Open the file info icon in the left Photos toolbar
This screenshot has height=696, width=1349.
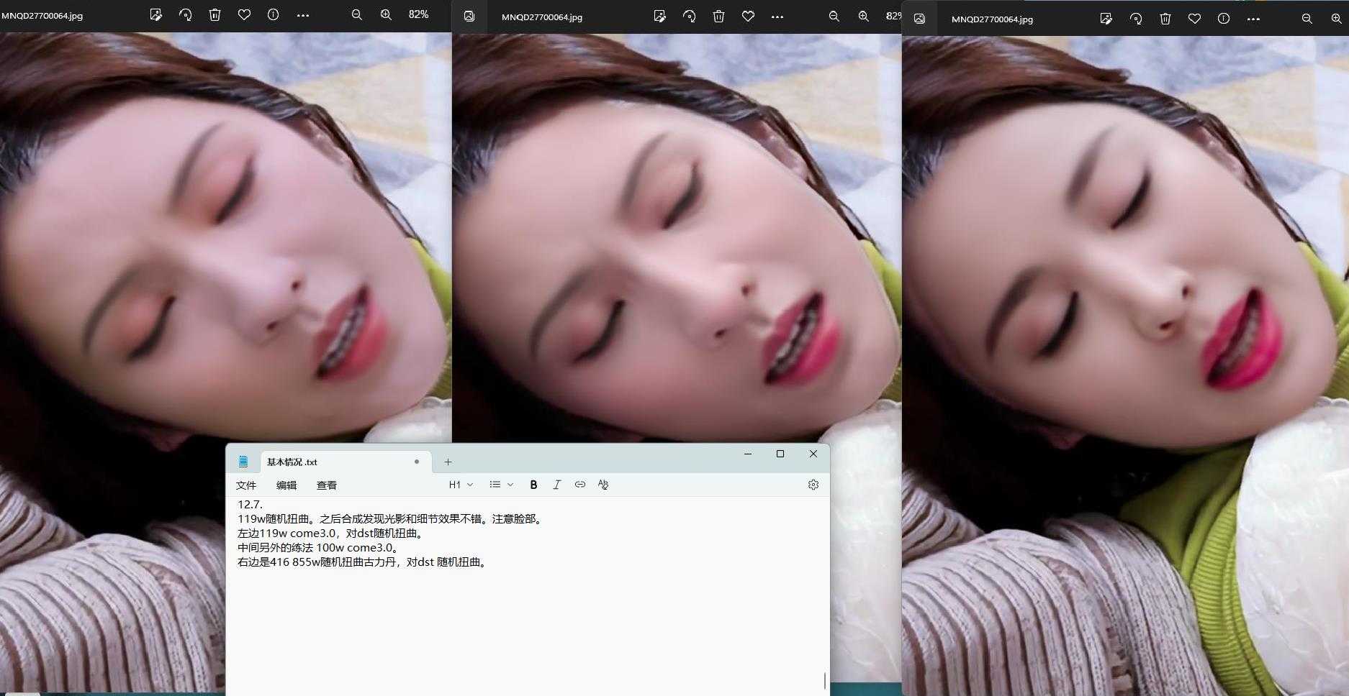(273, 14)
